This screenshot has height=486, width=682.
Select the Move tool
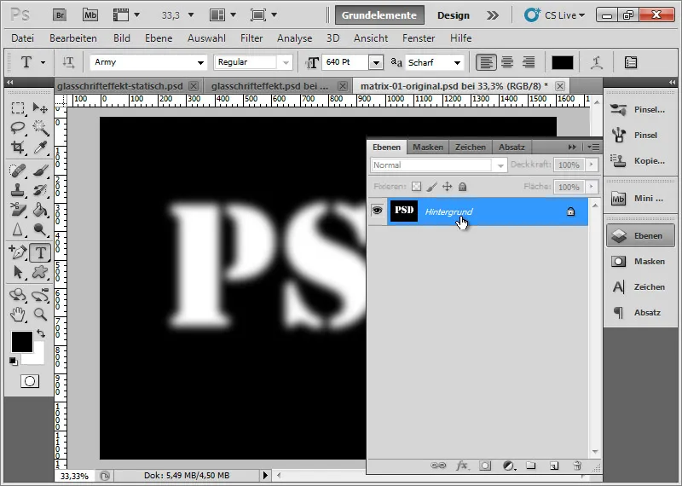pyautogui.click(x=40, y=107)
